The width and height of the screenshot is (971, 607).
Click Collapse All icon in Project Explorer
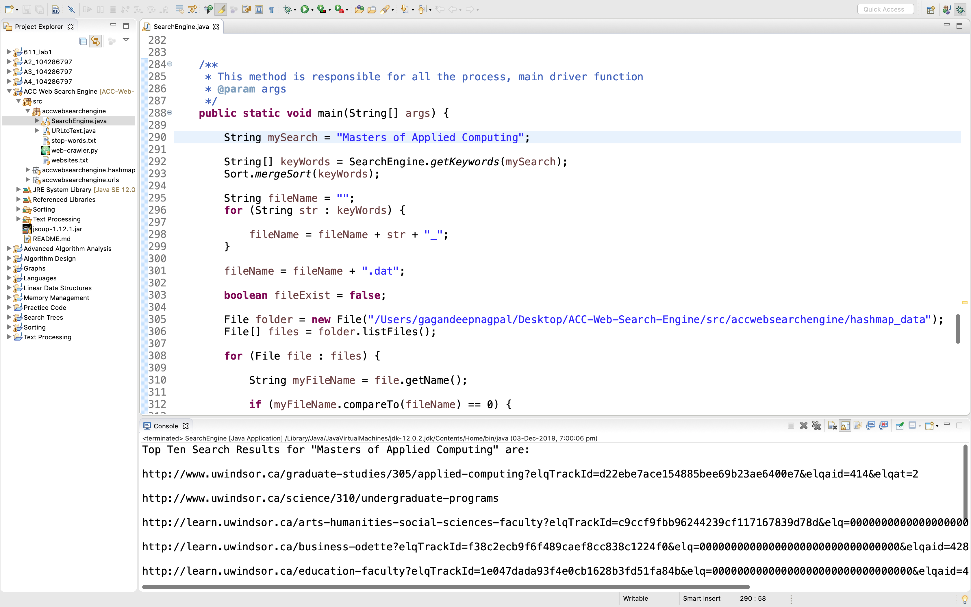click(x=83, y=41)
